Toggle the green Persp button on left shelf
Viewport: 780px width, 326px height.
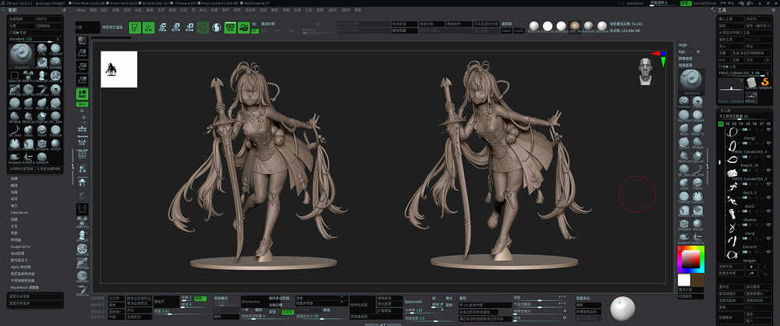tap(83, 93)
